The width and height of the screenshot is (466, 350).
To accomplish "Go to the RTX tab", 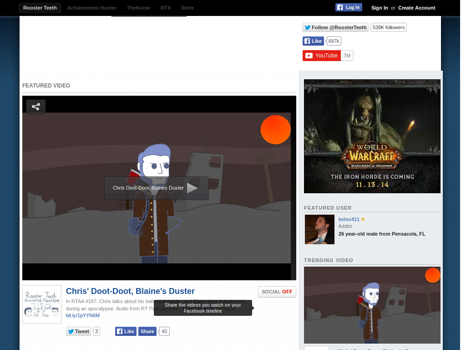I will [x=166, y=8].
